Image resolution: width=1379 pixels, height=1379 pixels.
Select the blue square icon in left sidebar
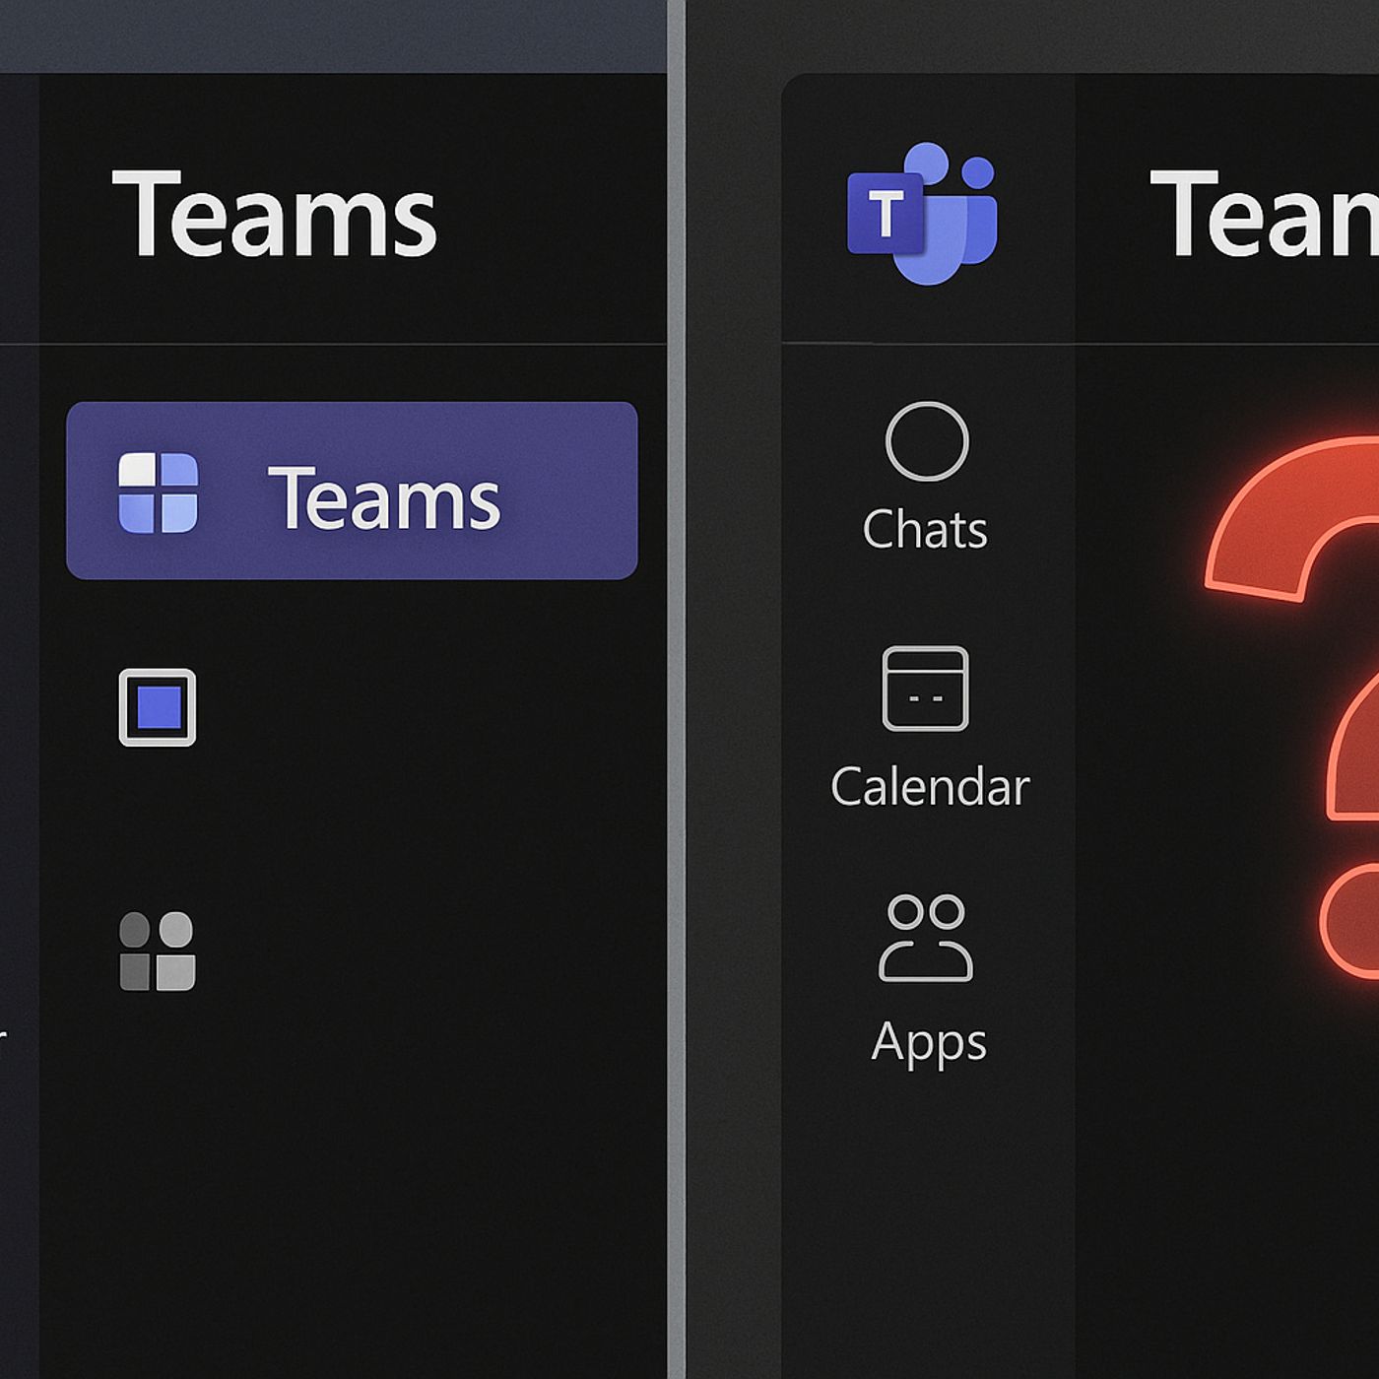(158, 707)
